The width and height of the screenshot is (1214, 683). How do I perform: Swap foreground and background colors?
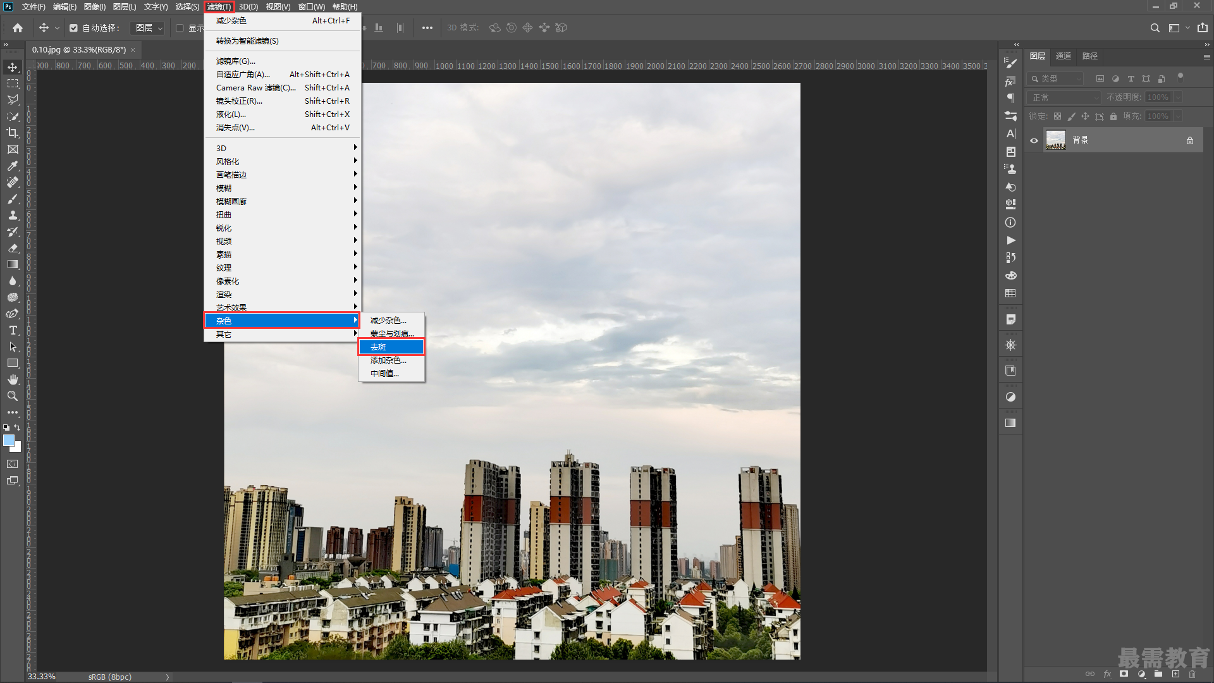click(x=17, y=428)
